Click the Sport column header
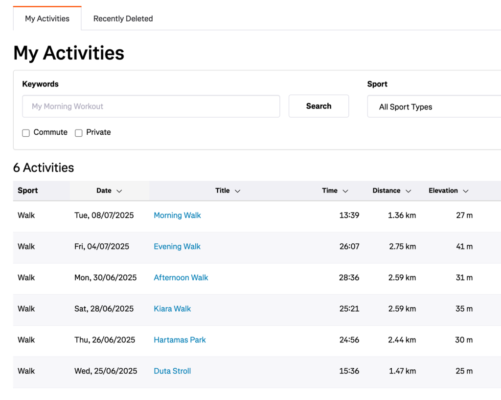 [28, 190]
